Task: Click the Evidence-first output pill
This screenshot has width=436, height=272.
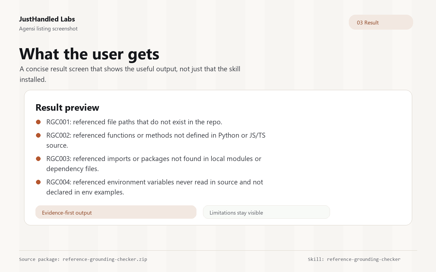Action: [116, 212]
